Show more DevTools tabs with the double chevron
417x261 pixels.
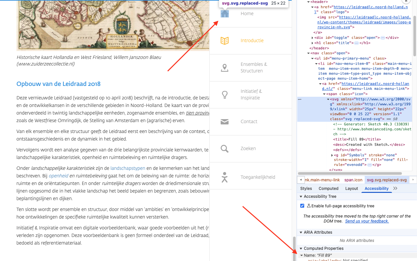pos(395,188)
